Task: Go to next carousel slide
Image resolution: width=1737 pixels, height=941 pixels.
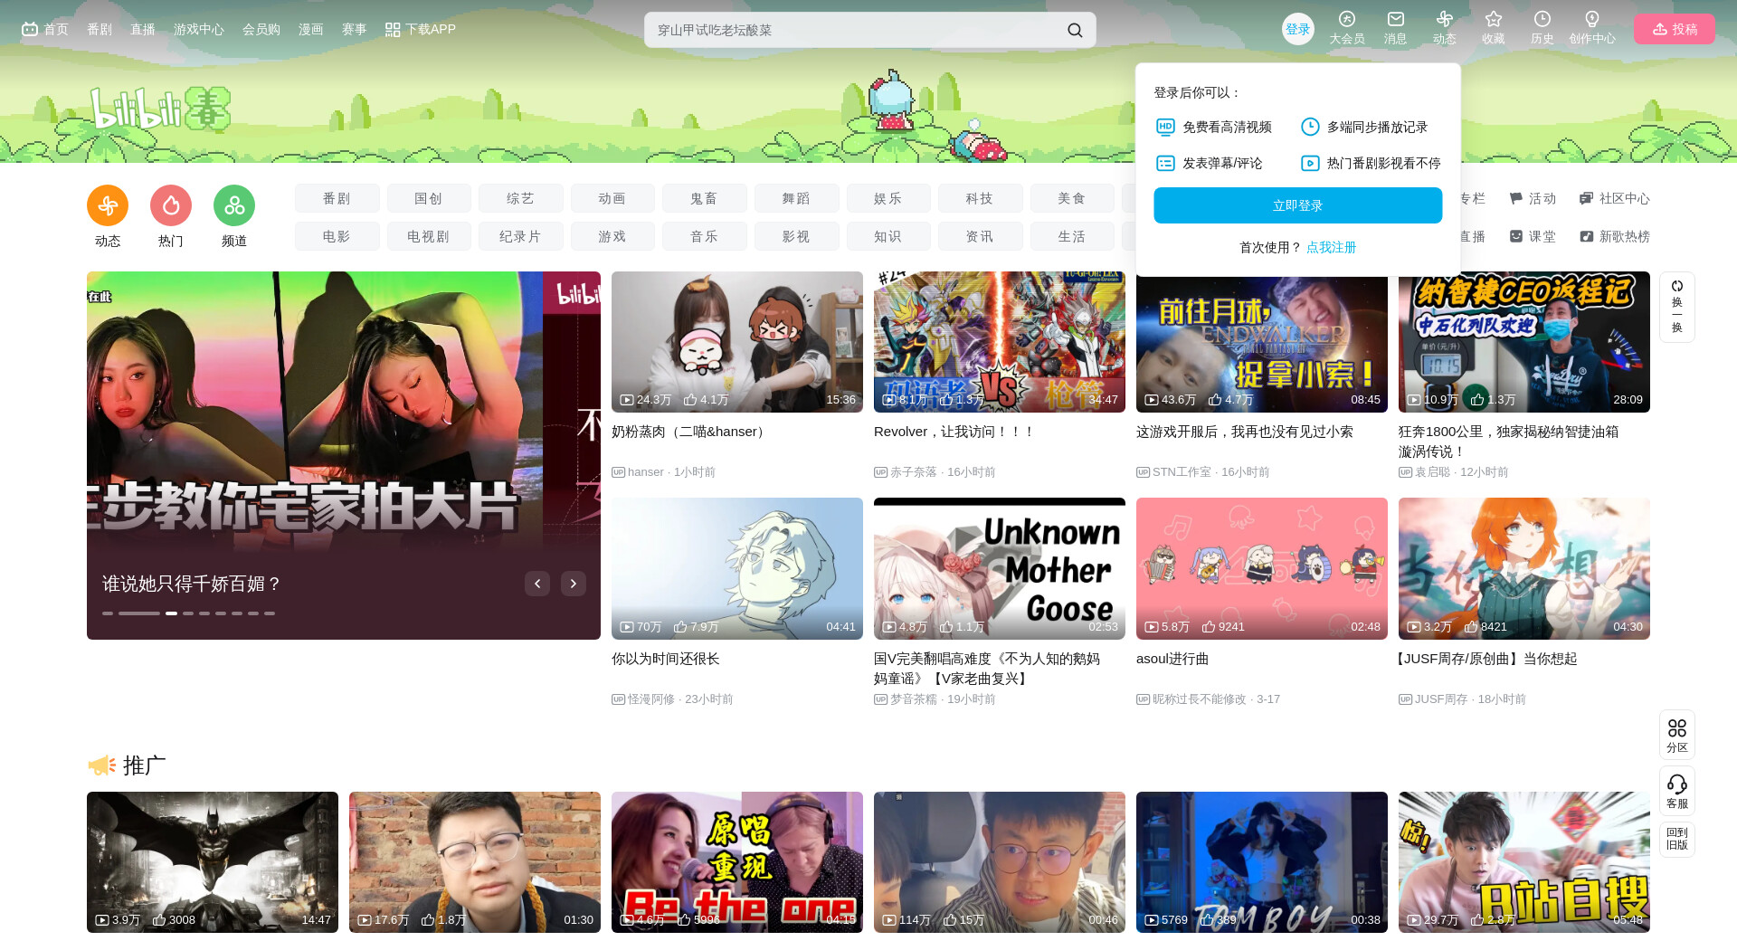Action: point(574,584)
